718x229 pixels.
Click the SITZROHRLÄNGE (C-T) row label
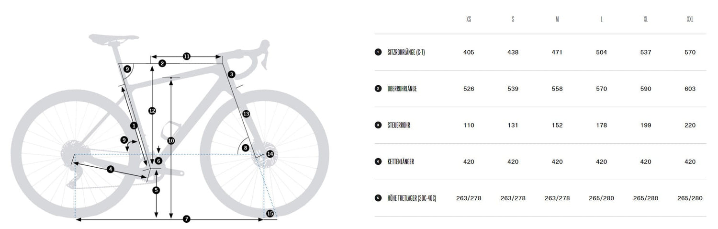tap(406, 52)
